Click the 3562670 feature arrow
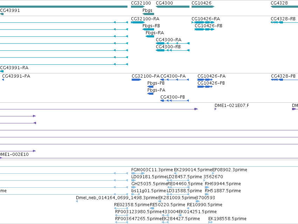 pyautogui.click(x=204, y=180)
